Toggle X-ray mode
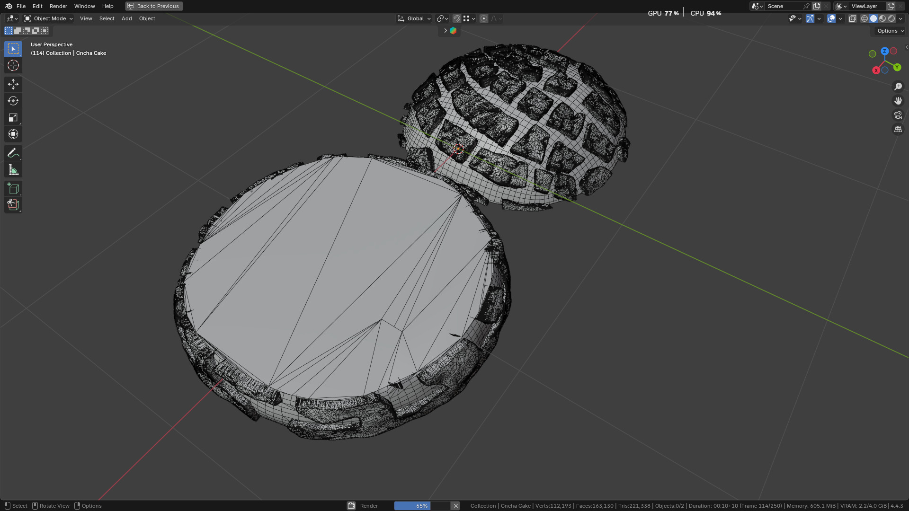 pos(853,18)
